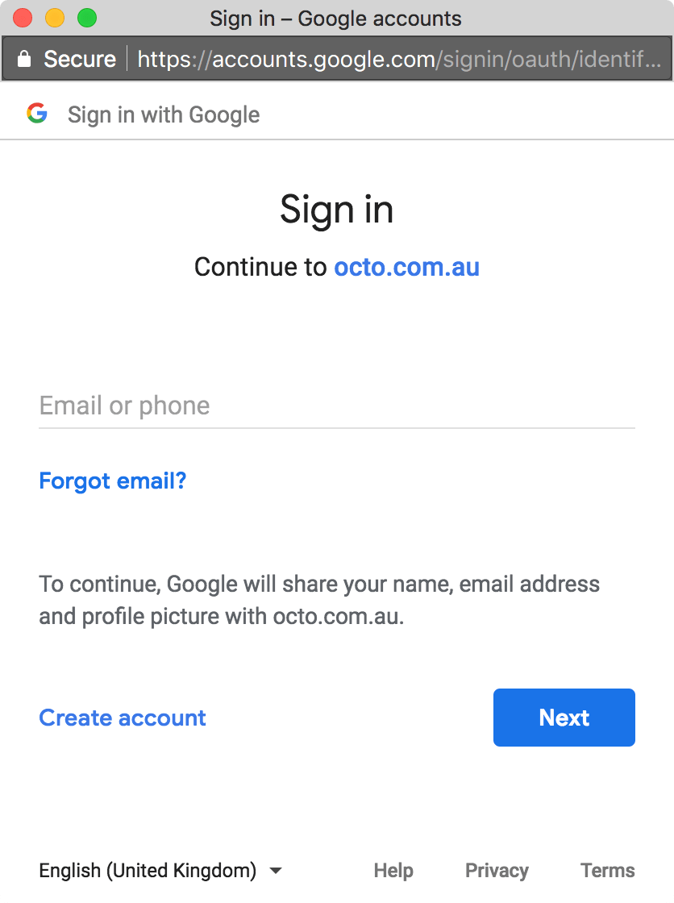Open the Help footer link

tap(393, 871)
